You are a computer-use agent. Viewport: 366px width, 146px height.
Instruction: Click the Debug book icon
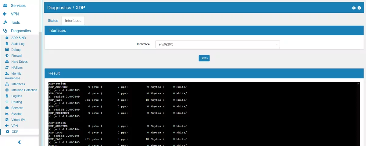(7, 50)
